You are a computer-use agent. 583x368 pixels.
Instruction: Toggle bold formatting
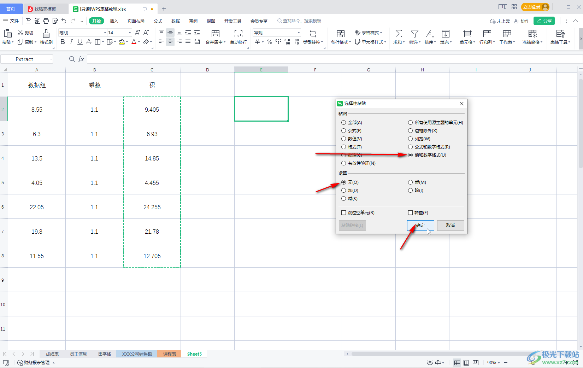tap(63, 42)
